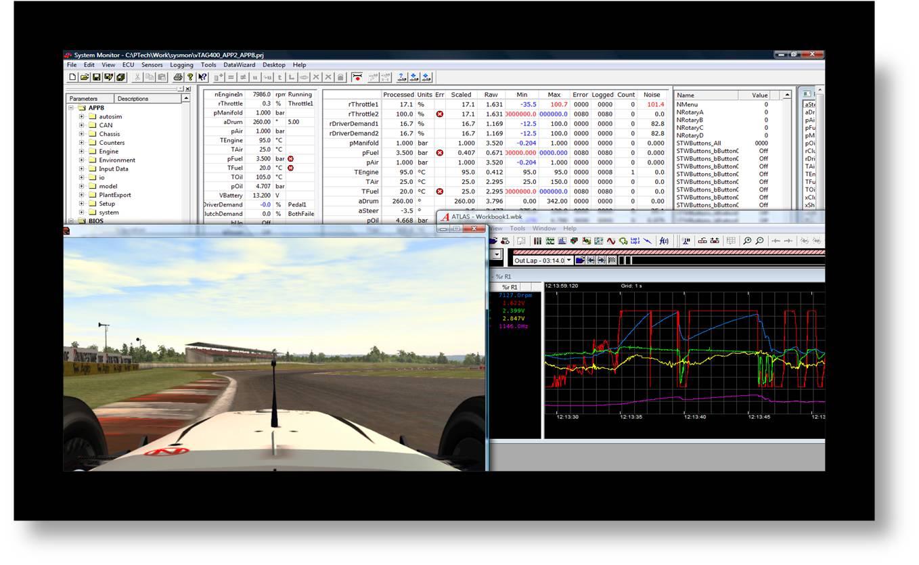Viewport: 919px width, 565px height.
Task: Close the Parameters panel with its X button
Action: coord(188,89)
